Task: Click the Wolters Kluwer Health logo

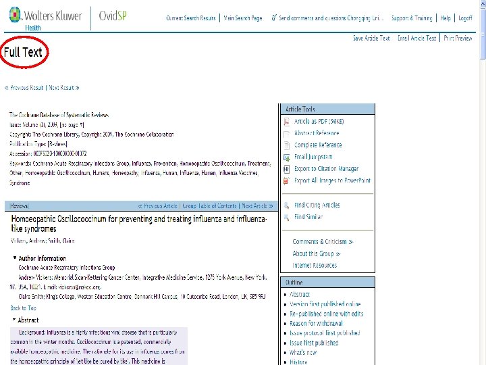Action: (x=46, y=19)
